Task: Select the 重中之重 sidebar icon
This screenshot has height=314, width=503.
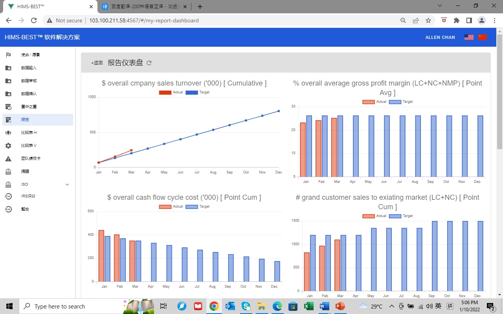Action: tap(8, 107)
